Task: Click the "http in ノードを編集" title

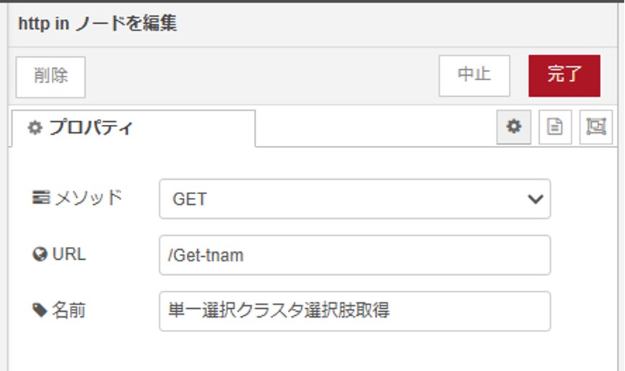Action: (x=97, y=24)
